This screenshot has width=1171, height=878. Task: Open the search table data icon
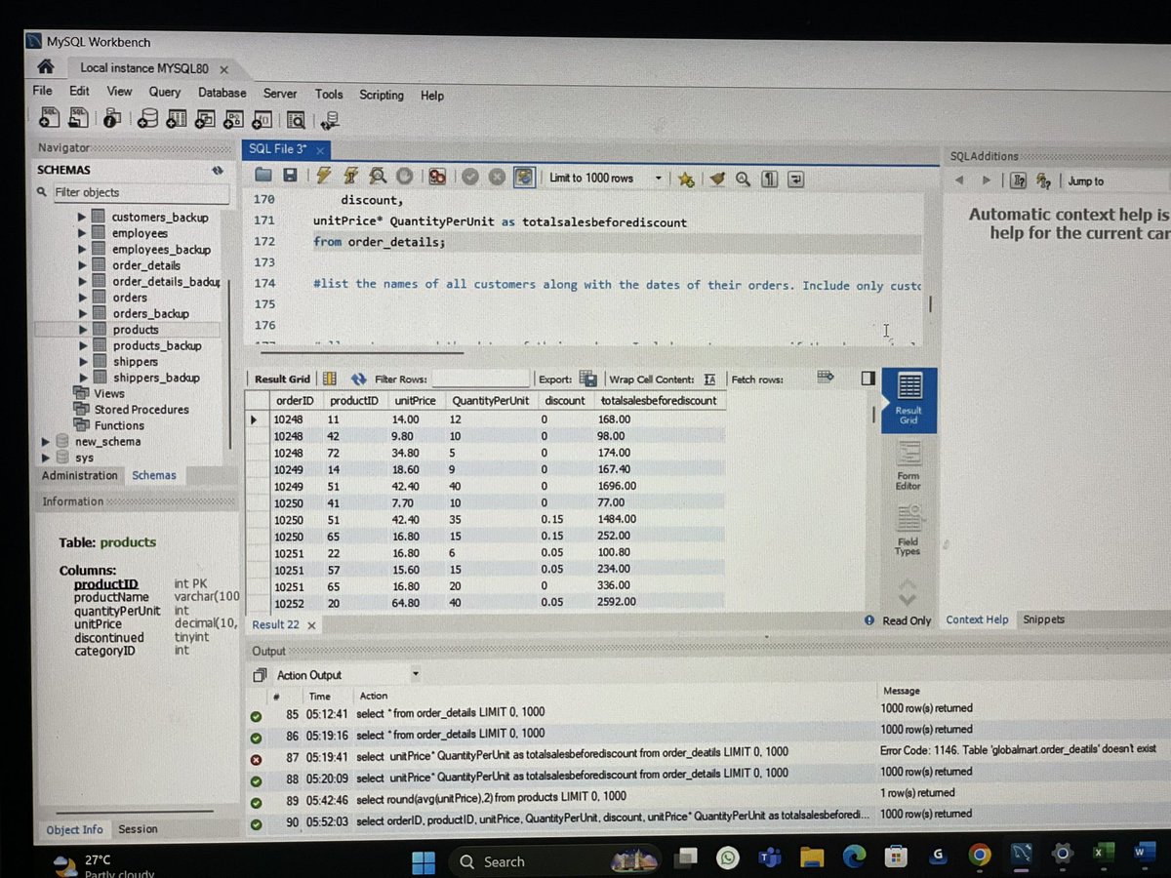296,120
